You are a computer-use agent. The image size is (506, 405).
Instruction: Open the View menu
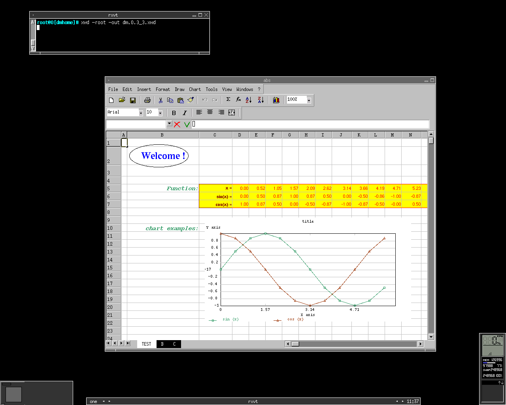[x=227, y=89]
